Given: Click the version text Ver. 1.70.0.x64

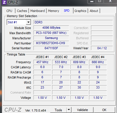Looking at the screenshot, I should pyautogui.click(x=35, y=110).
